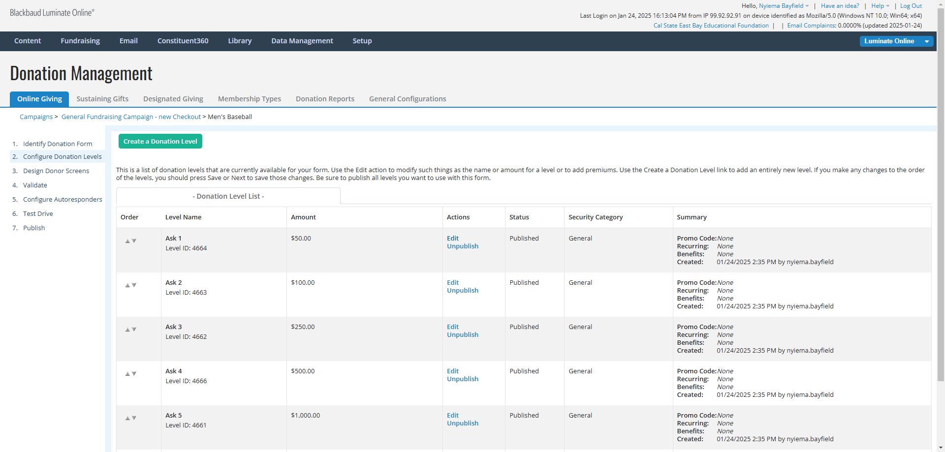Unpublish the Ask 5 donation level

coord(463,423)
